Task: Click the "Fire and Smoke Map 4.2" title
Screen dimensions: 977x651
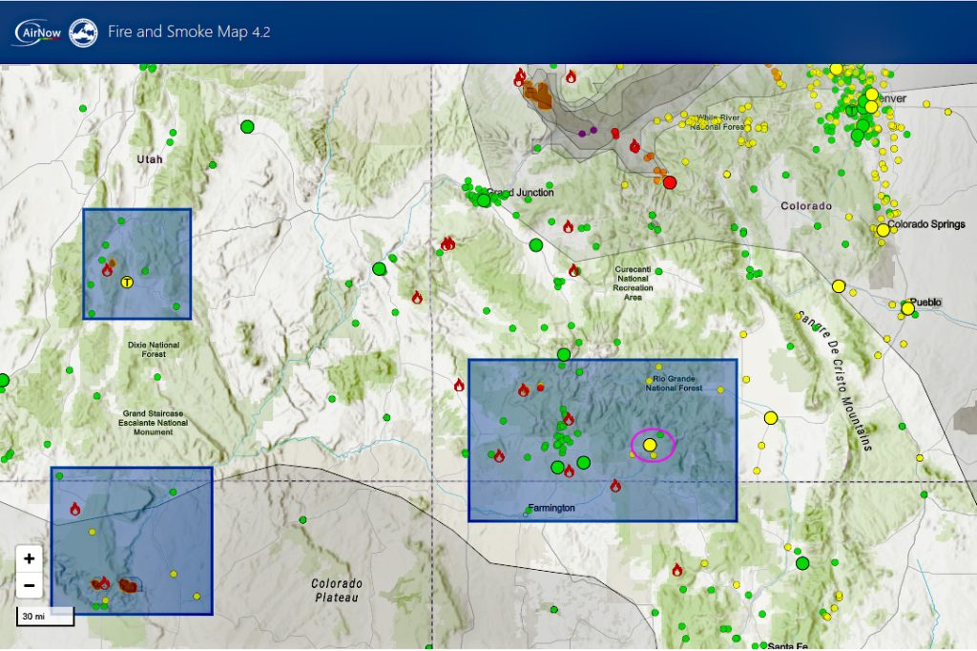Action: point(189,31)
